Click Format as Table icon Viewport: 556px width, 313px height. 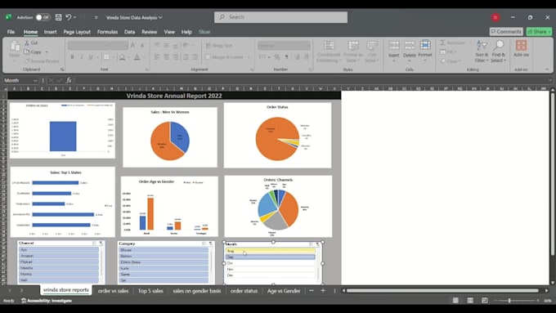(353, 46)
